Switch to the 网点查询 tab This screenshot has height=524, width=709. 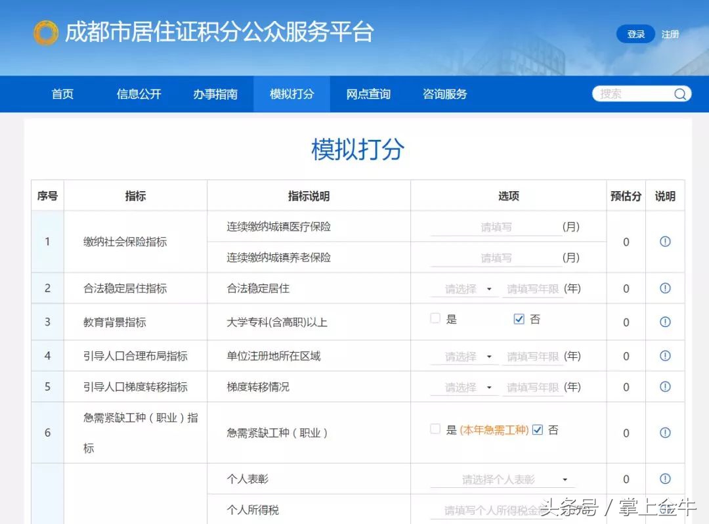pos(367,94)
